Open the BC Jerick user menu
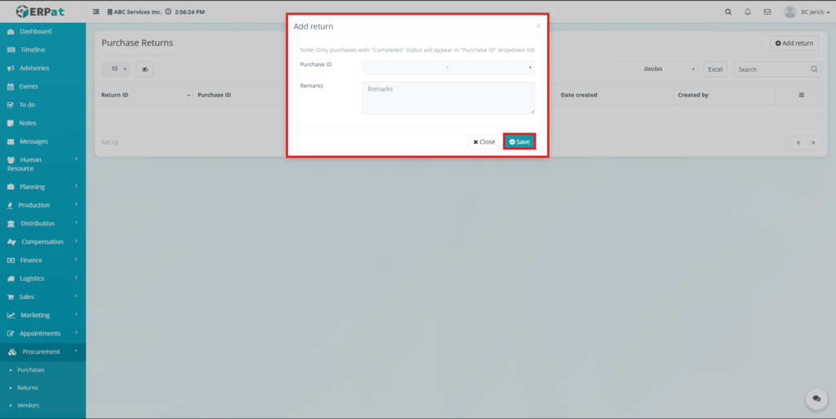836x419 pixels. 816,11
